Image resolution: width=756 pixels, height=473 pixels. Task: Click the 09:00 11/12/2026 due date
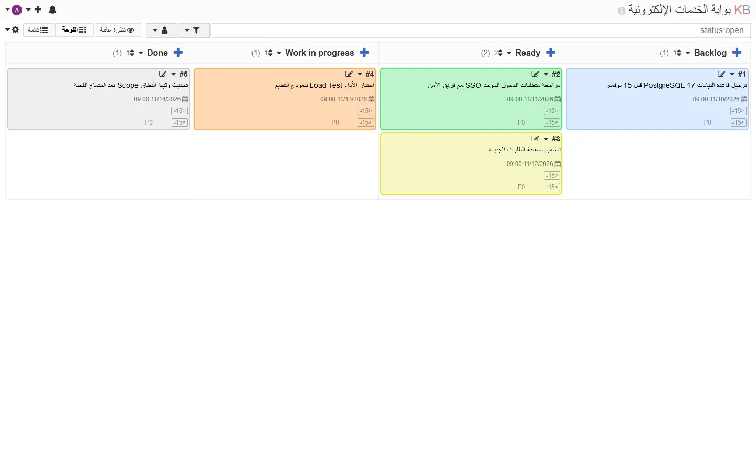pyautogui.click(x=530, y=164)
